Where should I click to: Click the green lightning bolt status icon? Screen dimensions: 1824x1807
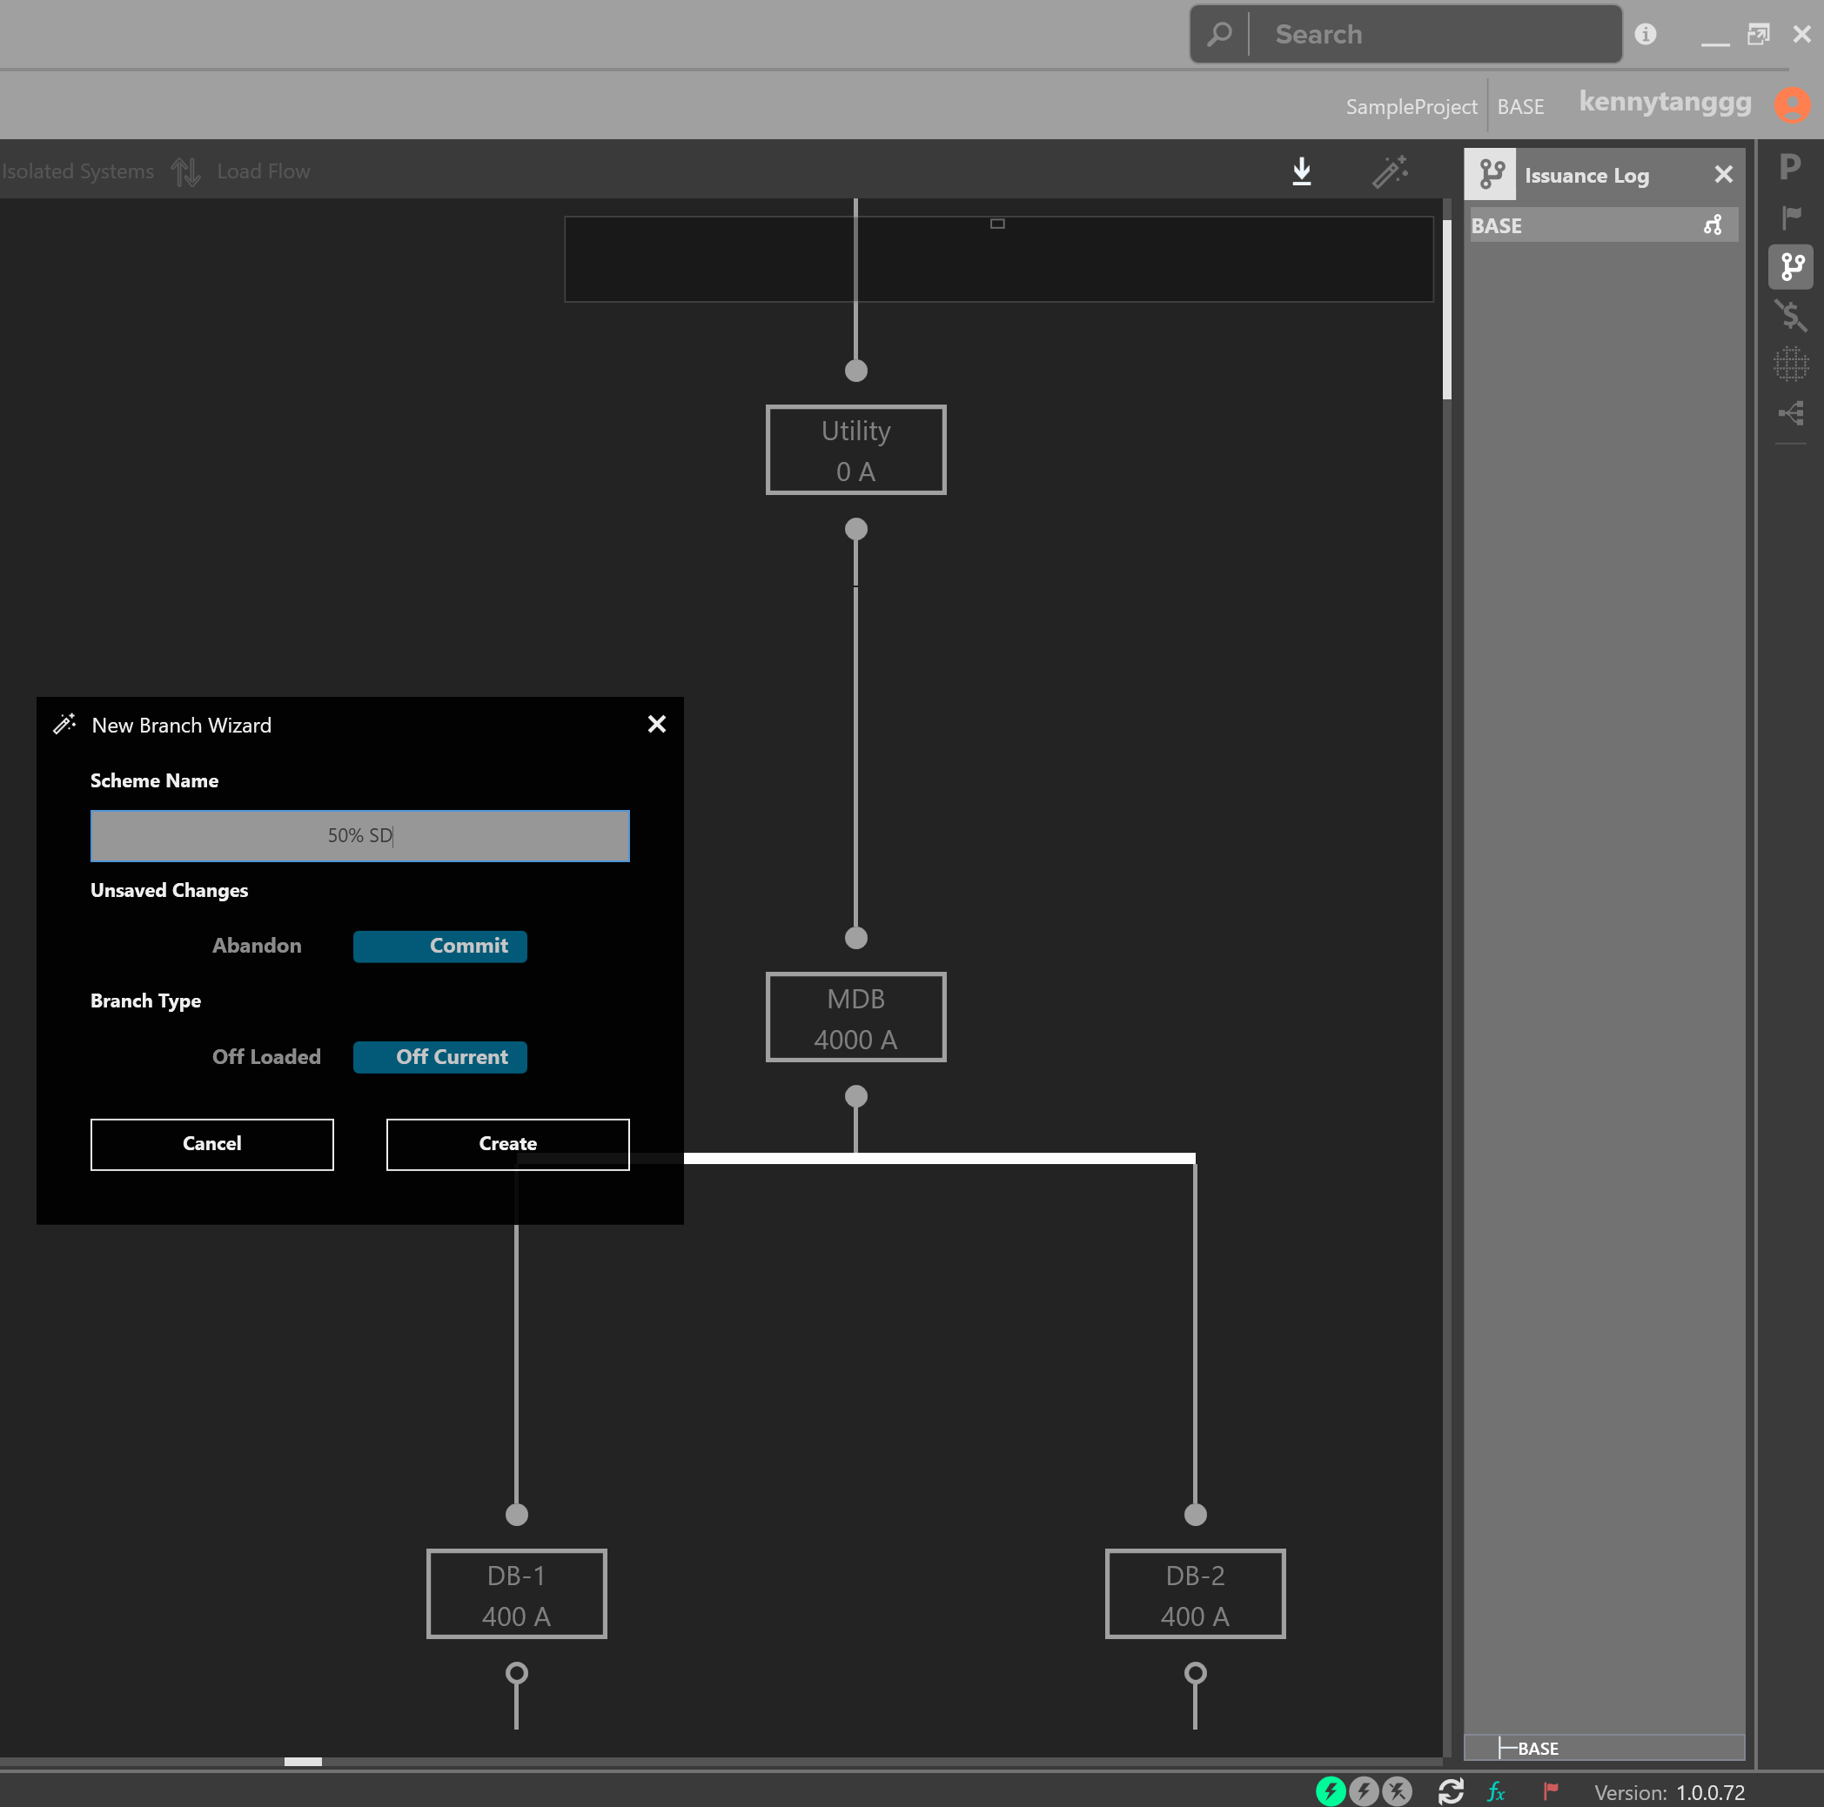(x=1331, y=1791)
